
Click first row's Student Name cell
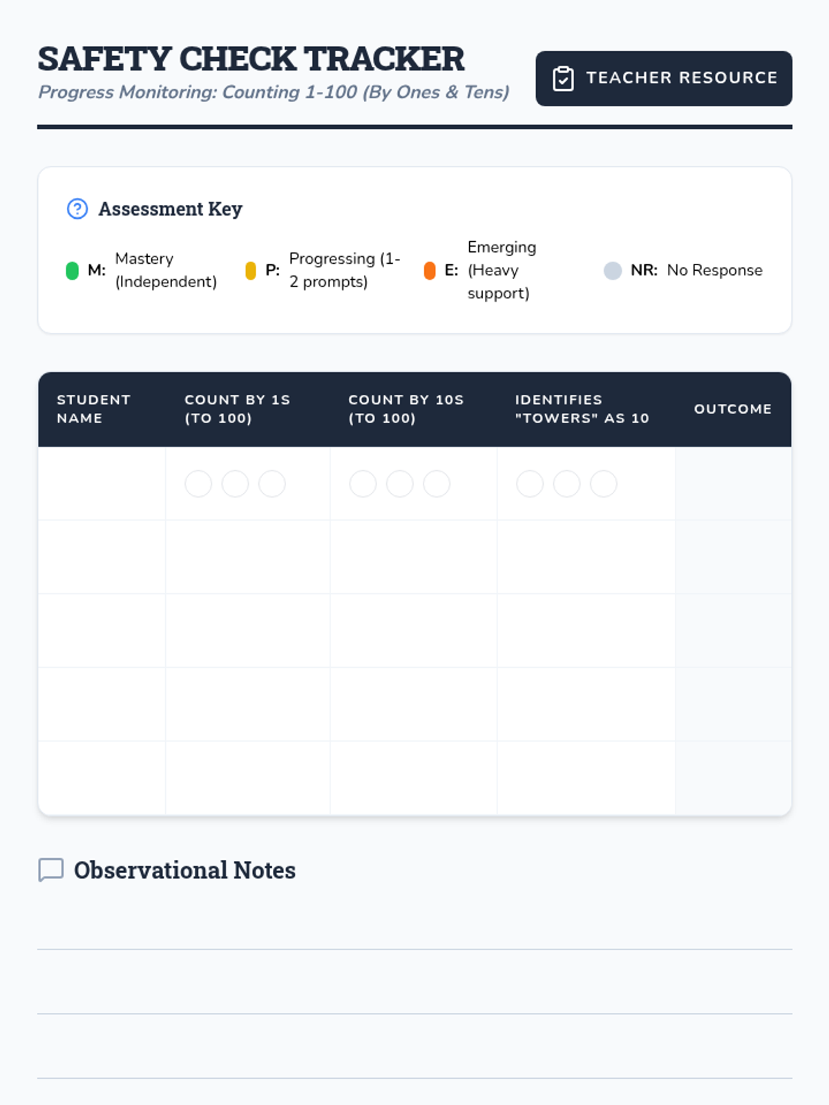[x=102, y=483]
